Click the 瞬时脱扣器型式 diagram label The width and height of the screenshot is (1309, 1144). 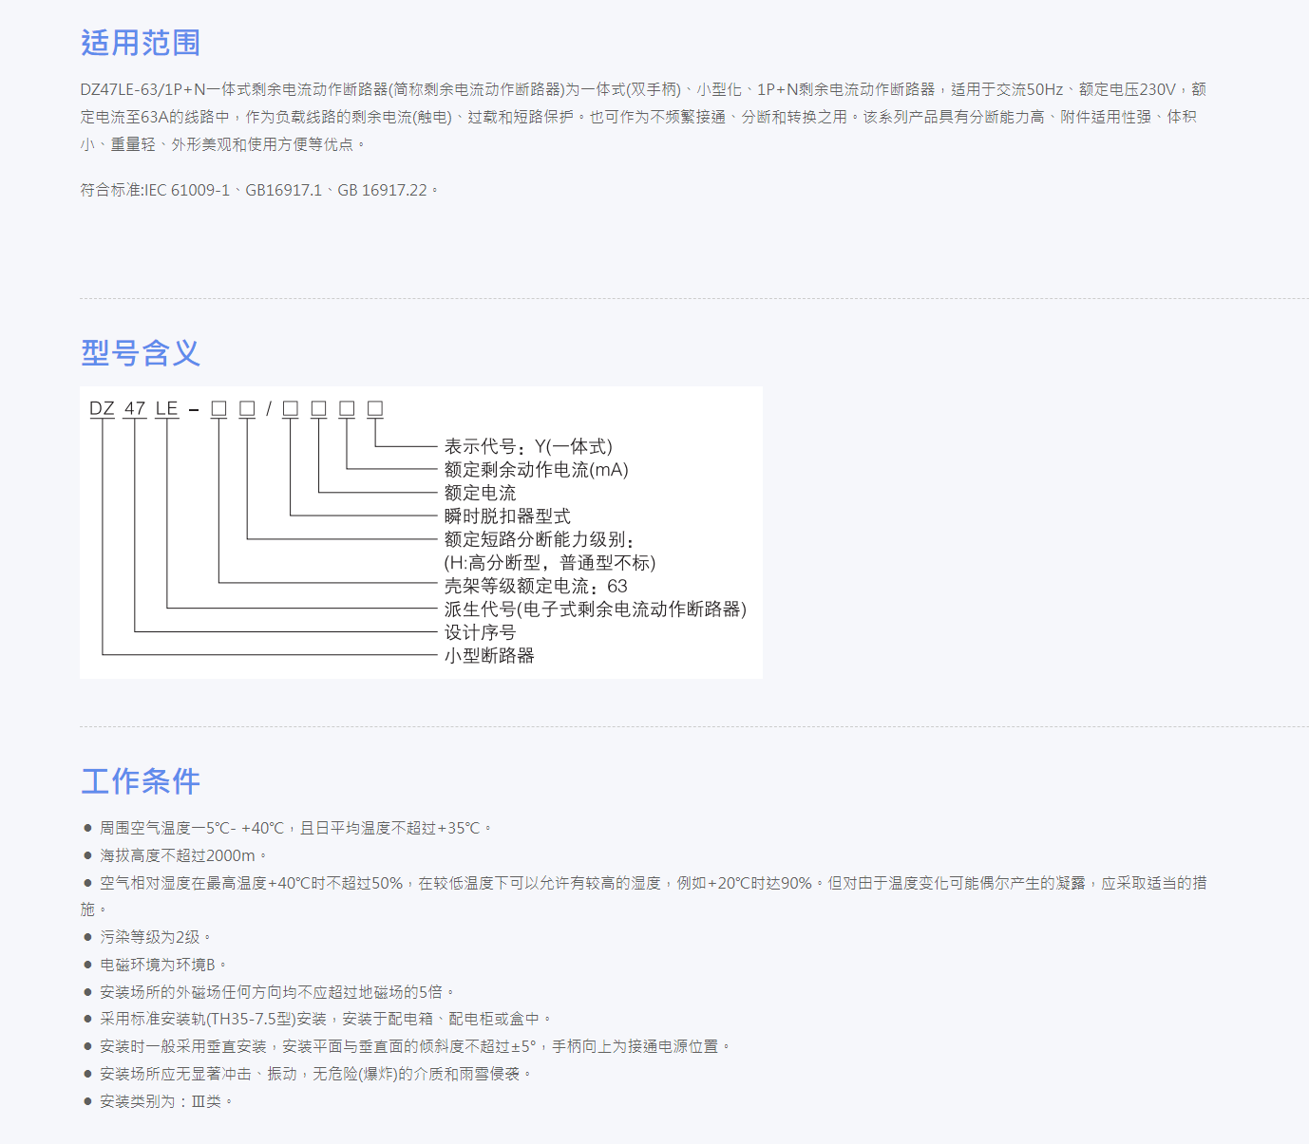[507, 516]
